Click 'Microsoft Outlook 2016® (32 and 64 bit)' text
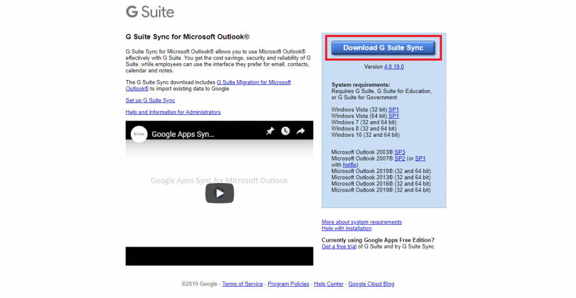This screenshot has height=298, width=576. 381,184
